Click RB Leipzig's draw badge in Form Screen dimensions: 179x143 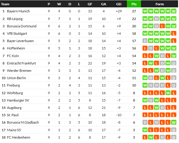click(156, 19)
